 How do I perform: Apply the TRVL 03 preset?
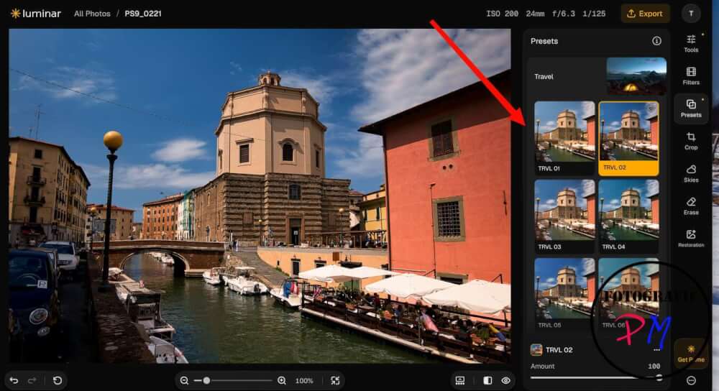[564, 216]
